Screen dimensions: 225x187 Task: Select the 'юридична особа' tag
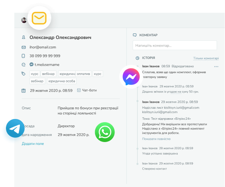pyautogui.click(x=62, y=81)
